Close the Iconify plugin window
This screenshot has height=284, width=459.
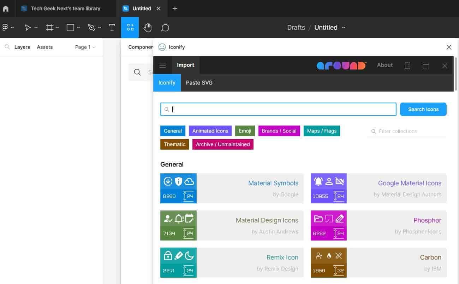449,47
